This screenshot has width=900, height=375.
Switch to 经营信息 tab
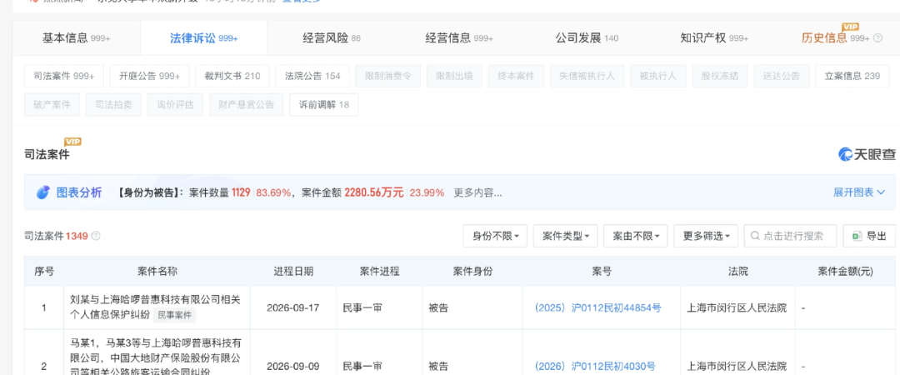(x=459, y=38)
